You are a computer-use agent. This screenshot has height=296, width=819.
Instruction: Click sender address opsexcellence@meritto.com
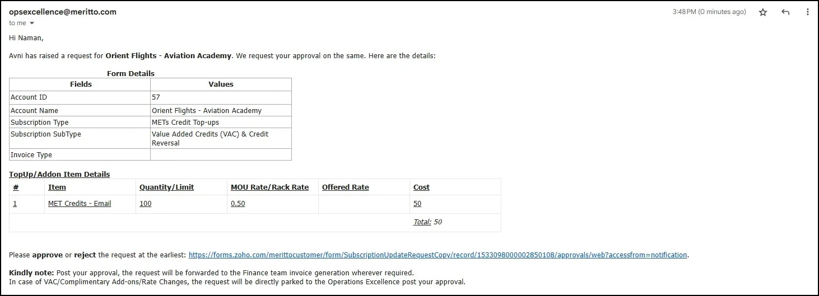[x=63, y=12]
